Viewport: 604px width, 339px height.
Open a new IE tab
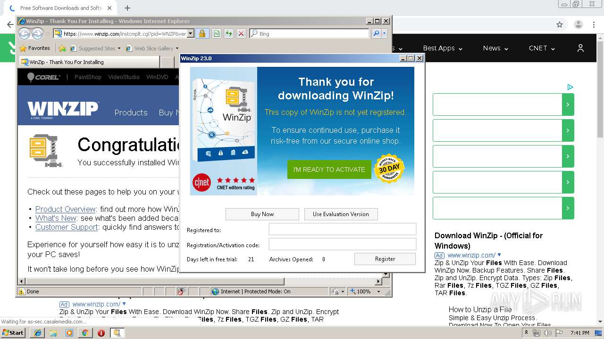tap(168, 62)
